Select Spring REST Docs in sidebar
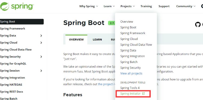 pyautogui.click(x=11, y=92)
